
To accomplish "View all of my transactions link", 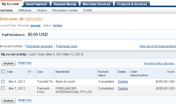I will pyautogui.click(x=158, y=46).
